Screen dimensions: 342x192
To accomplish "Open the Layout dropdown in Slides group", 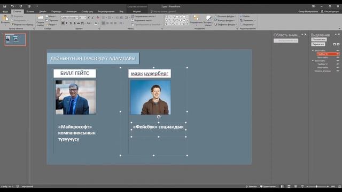I will [51, 17].
